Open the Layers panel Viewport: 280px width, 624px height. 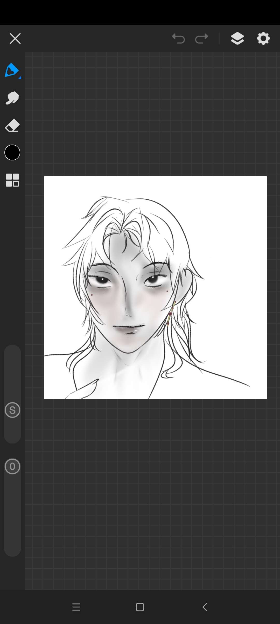[x=237, y=39]
